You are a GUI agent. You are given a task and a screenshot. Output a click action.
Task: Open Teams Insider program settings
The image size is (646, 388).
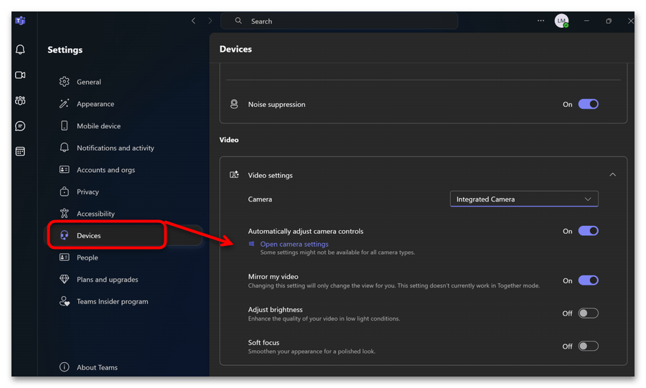coord(113,301)
